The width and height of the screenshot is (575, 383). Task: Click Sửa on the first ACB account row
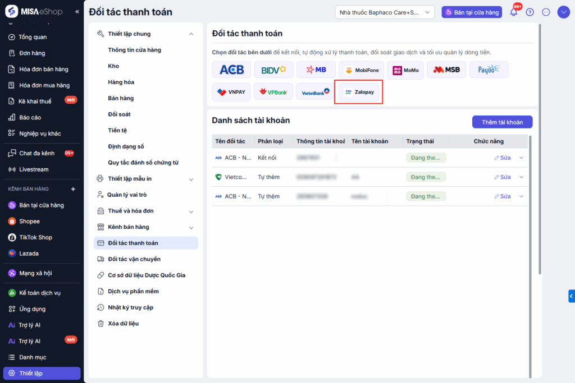pyautogui.click(x=502, y=158)
